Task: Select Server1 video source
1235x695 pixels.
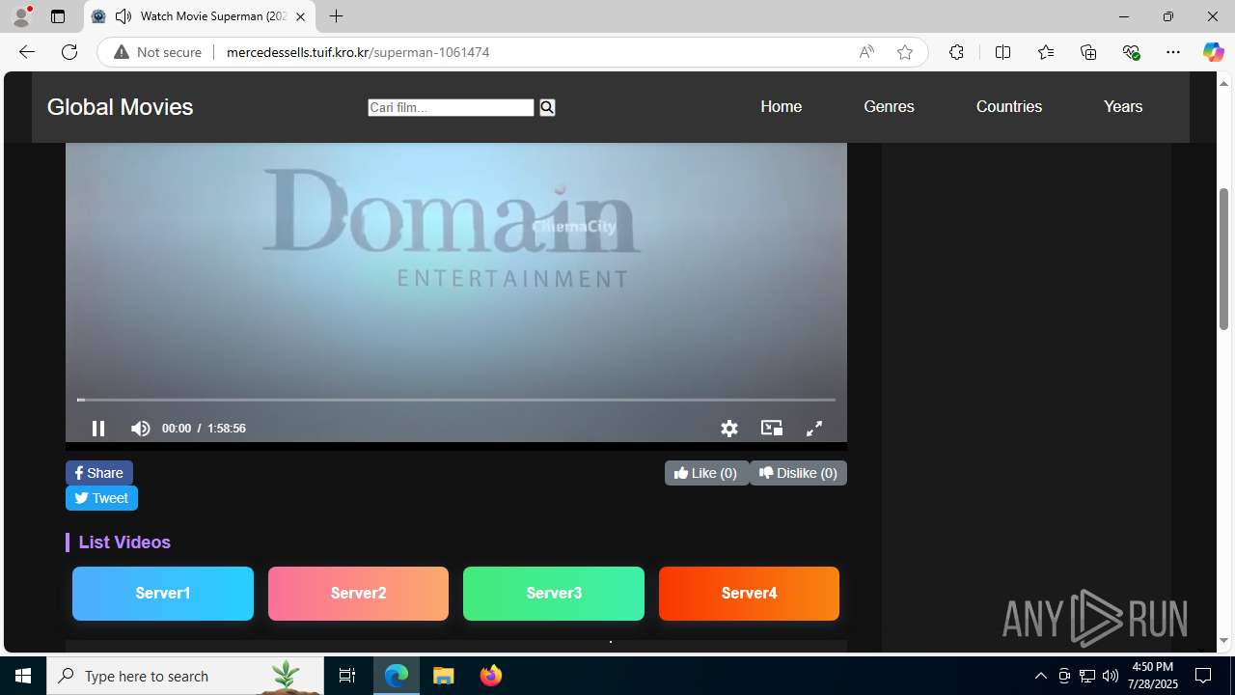Action: point(163,593)
